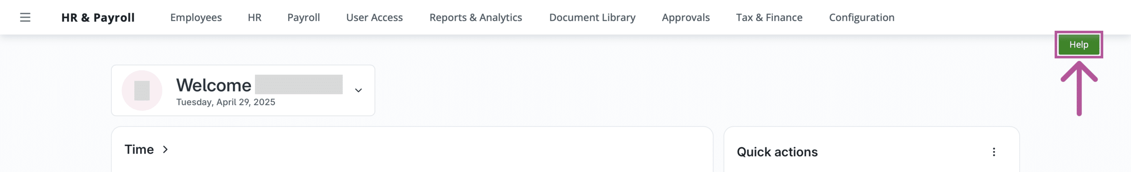Go to Document Library

pyautogui.click(x=592, y=18)
